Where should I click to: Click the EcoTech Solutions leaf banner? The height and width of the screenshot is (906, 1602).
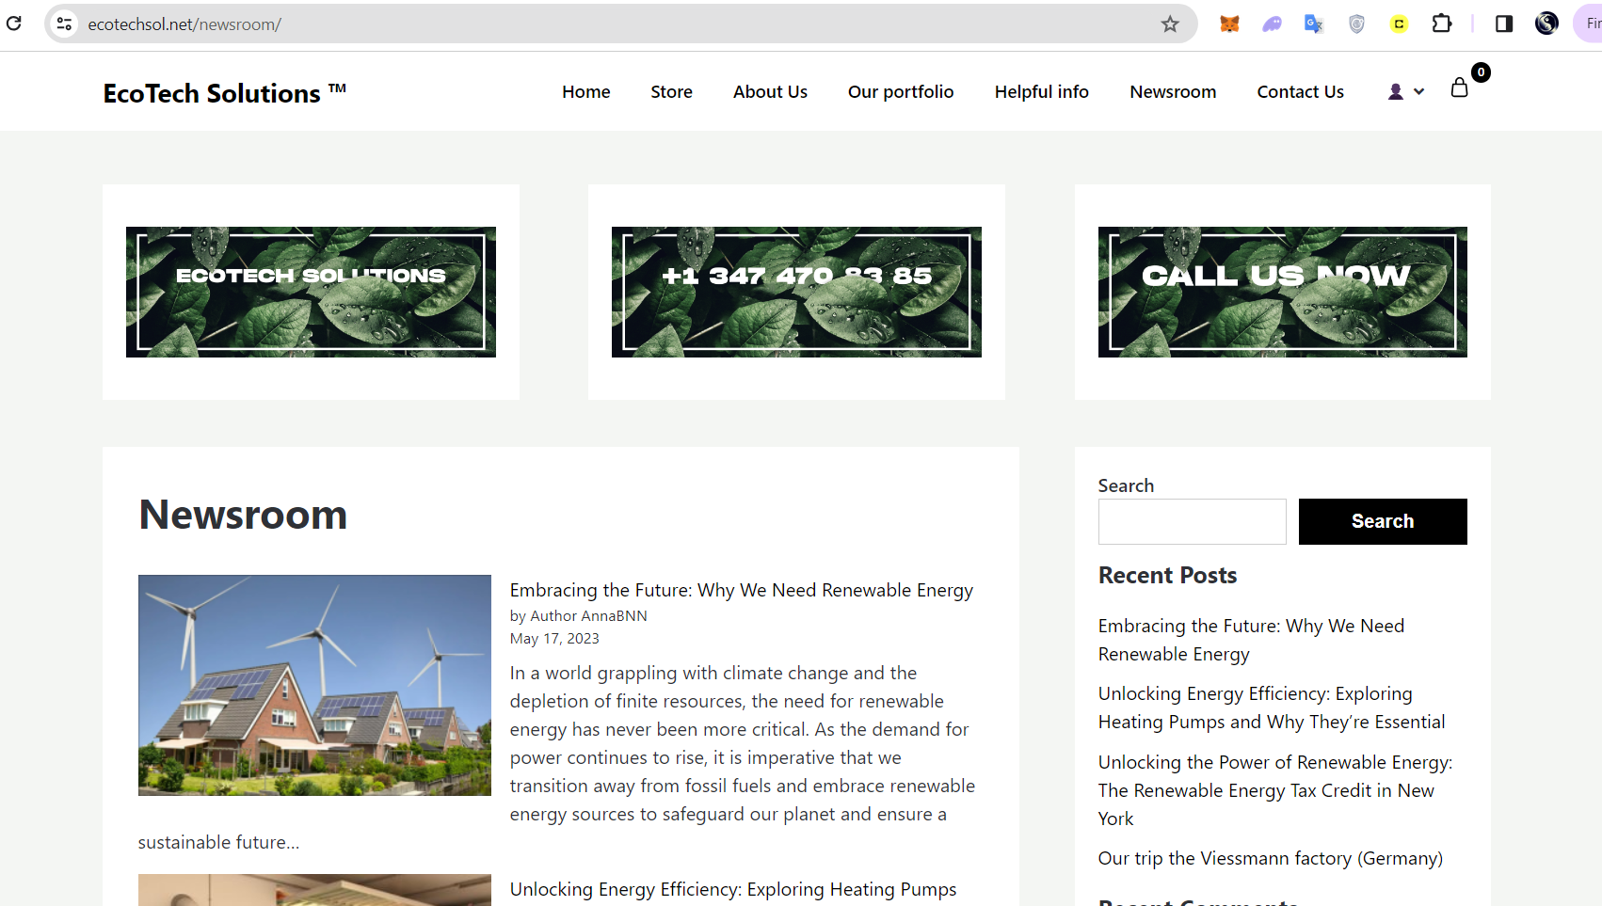[x=311, y=292]
